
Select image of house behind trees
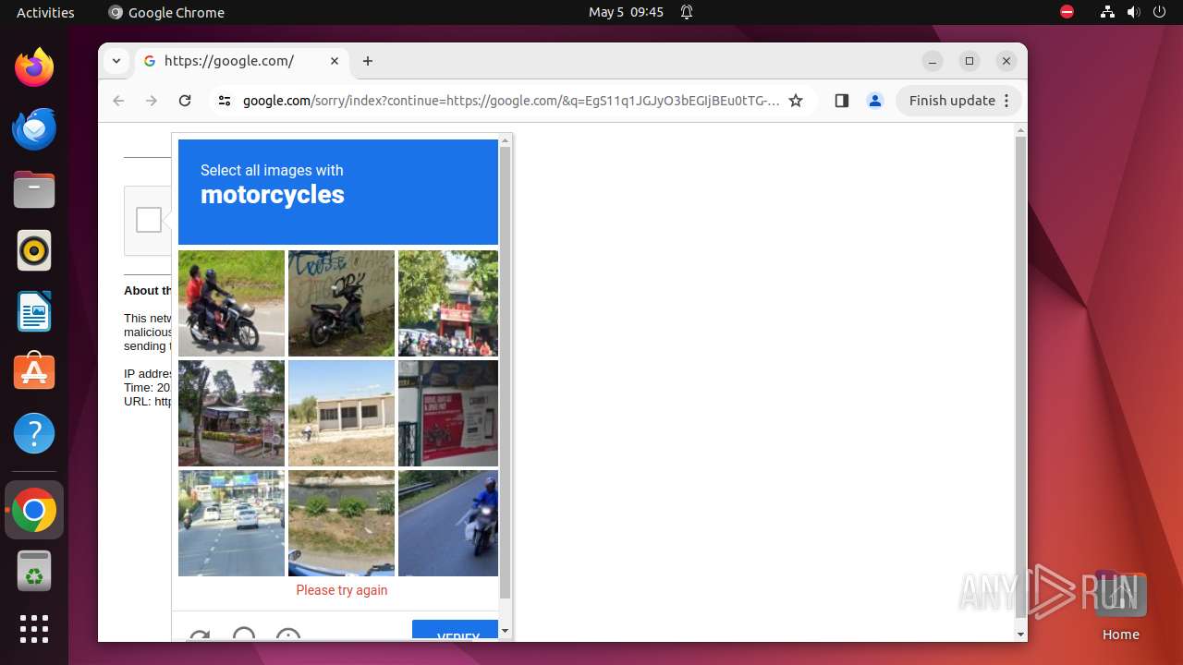(x=231, y=413)
